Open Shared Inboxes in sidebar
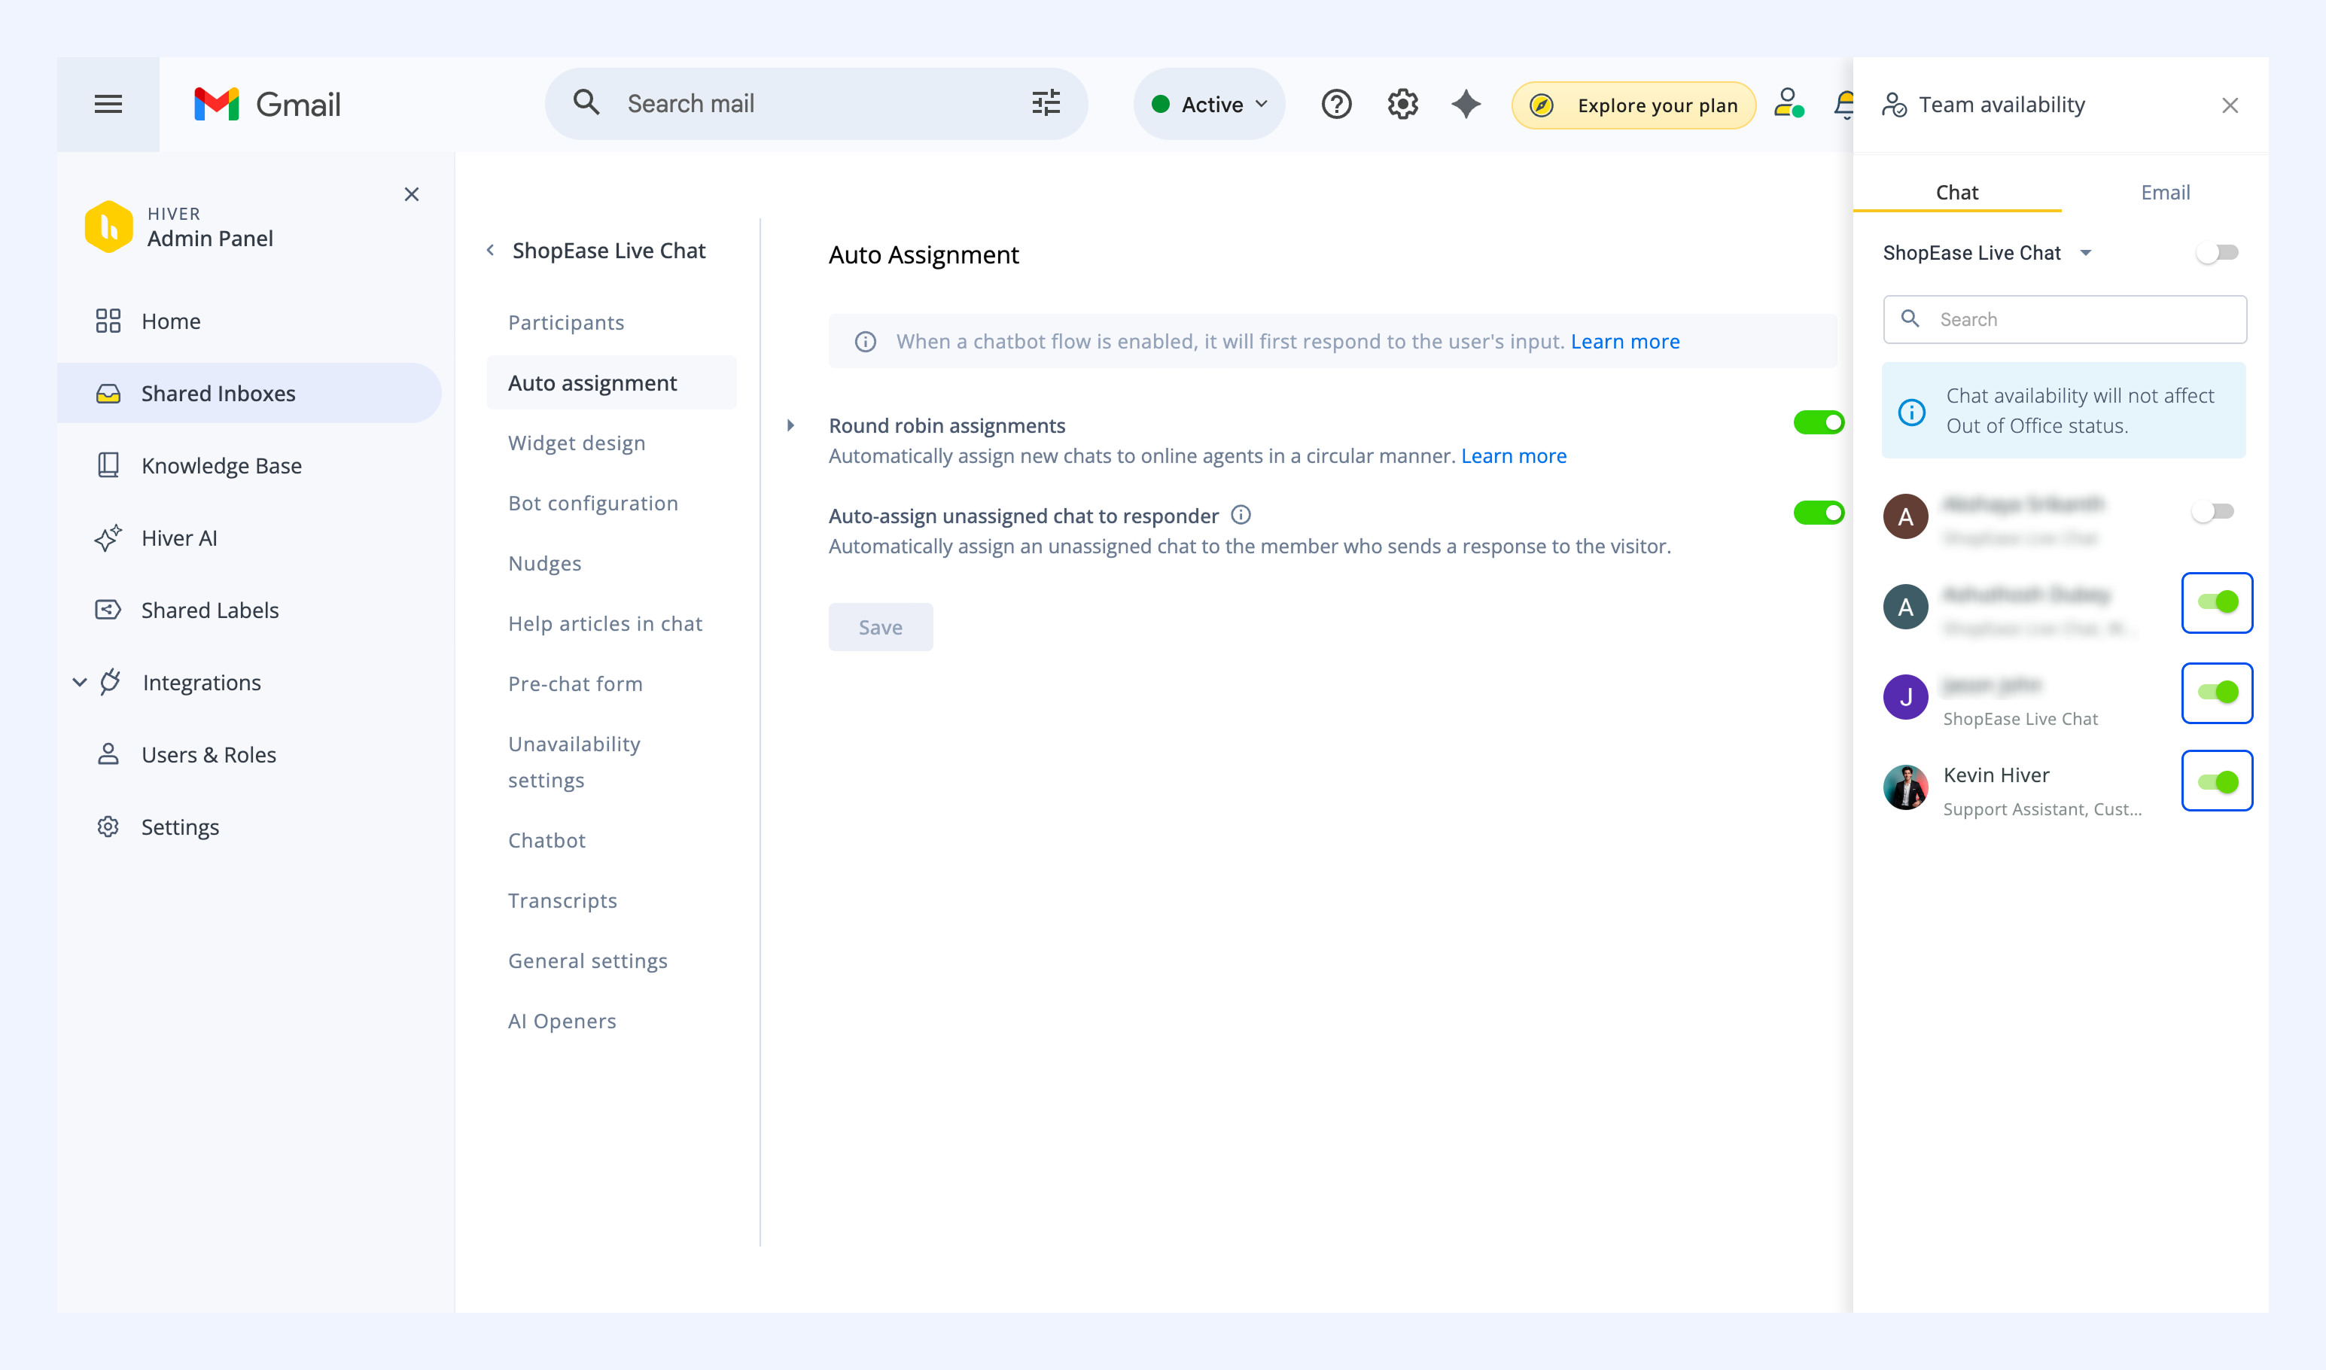The image size is (2326, 1370). tap(249, 393)
